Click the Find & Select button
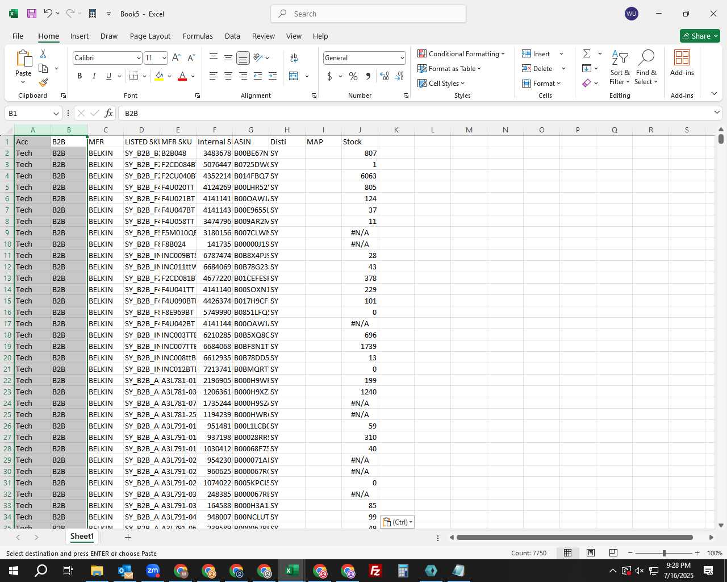727x582 pixels. tap(646, 67)
